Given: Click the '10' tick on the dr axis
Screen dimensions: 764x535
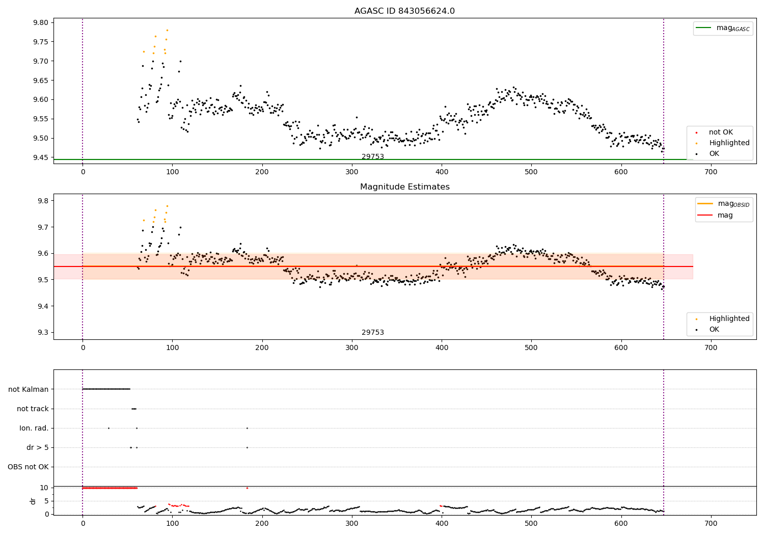Looking at the screenshot, I should pyautogui.click(x=44, y=488).
